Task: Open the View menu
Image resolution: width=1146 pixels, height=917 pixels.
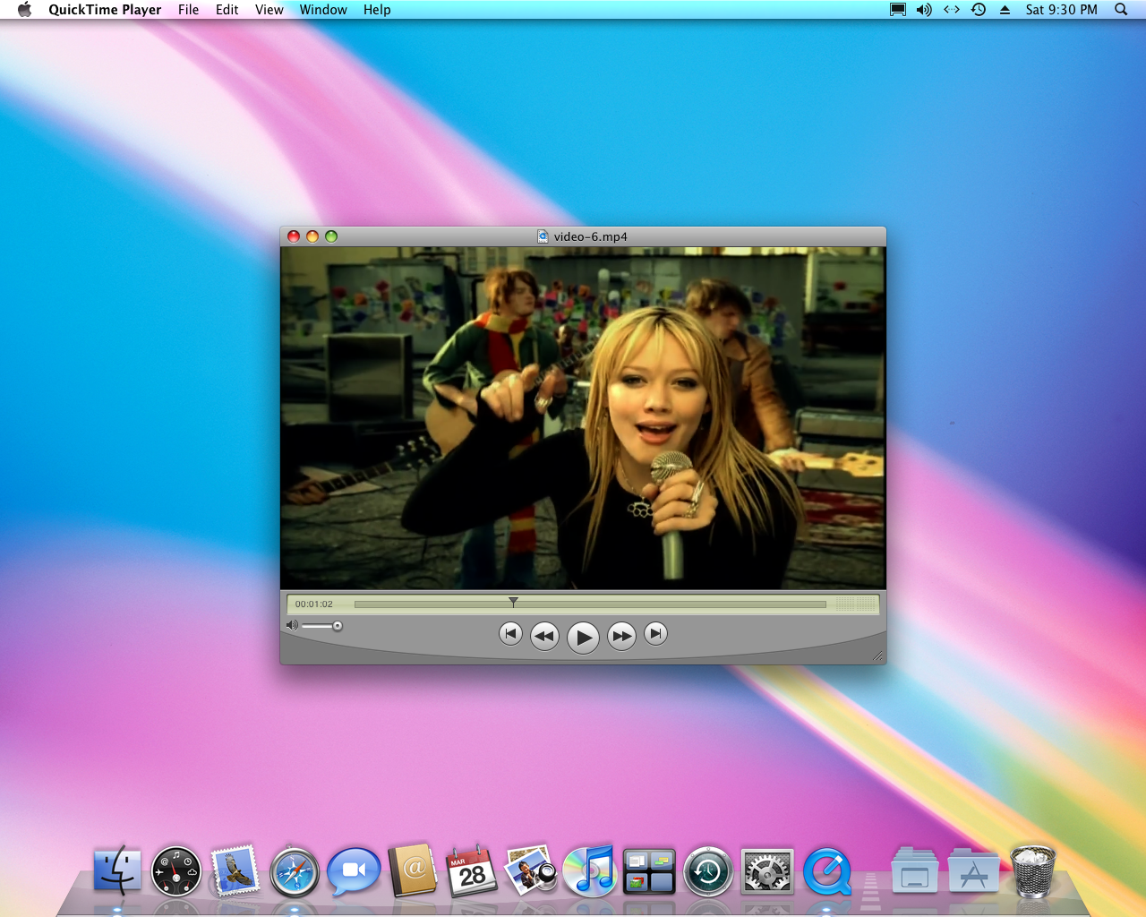Action: click(x=269, y=10)
